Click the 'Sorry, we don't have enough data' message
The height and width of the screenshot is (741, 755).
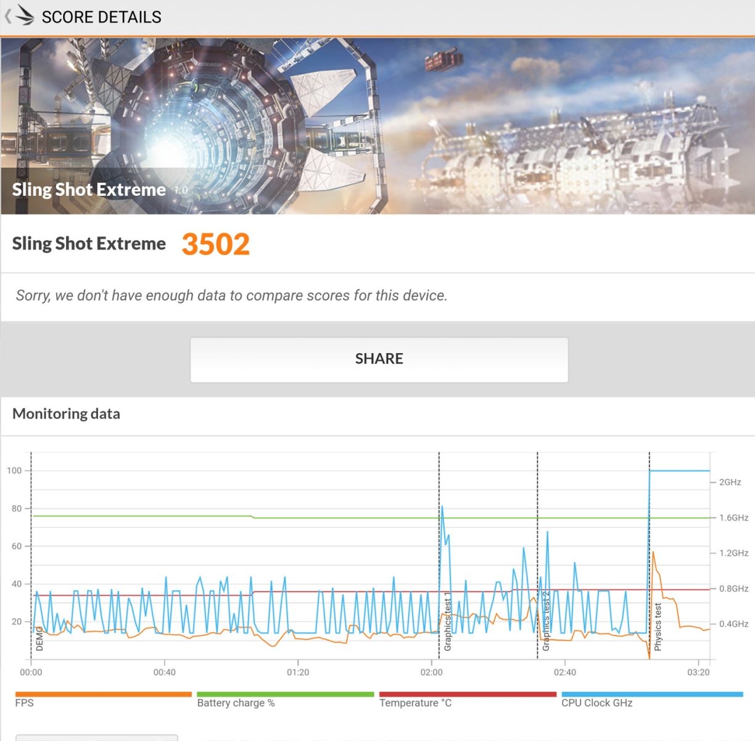pyautogui.click(x=231, y=296)
